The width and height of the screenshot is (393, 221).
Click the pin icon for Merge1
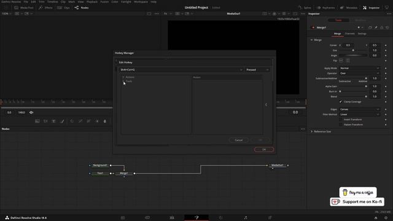(376, 28)
